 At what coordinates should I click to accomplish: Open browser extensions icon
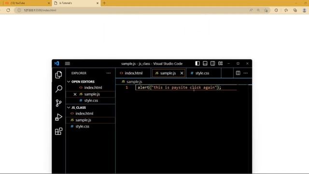tap(276, 10)
